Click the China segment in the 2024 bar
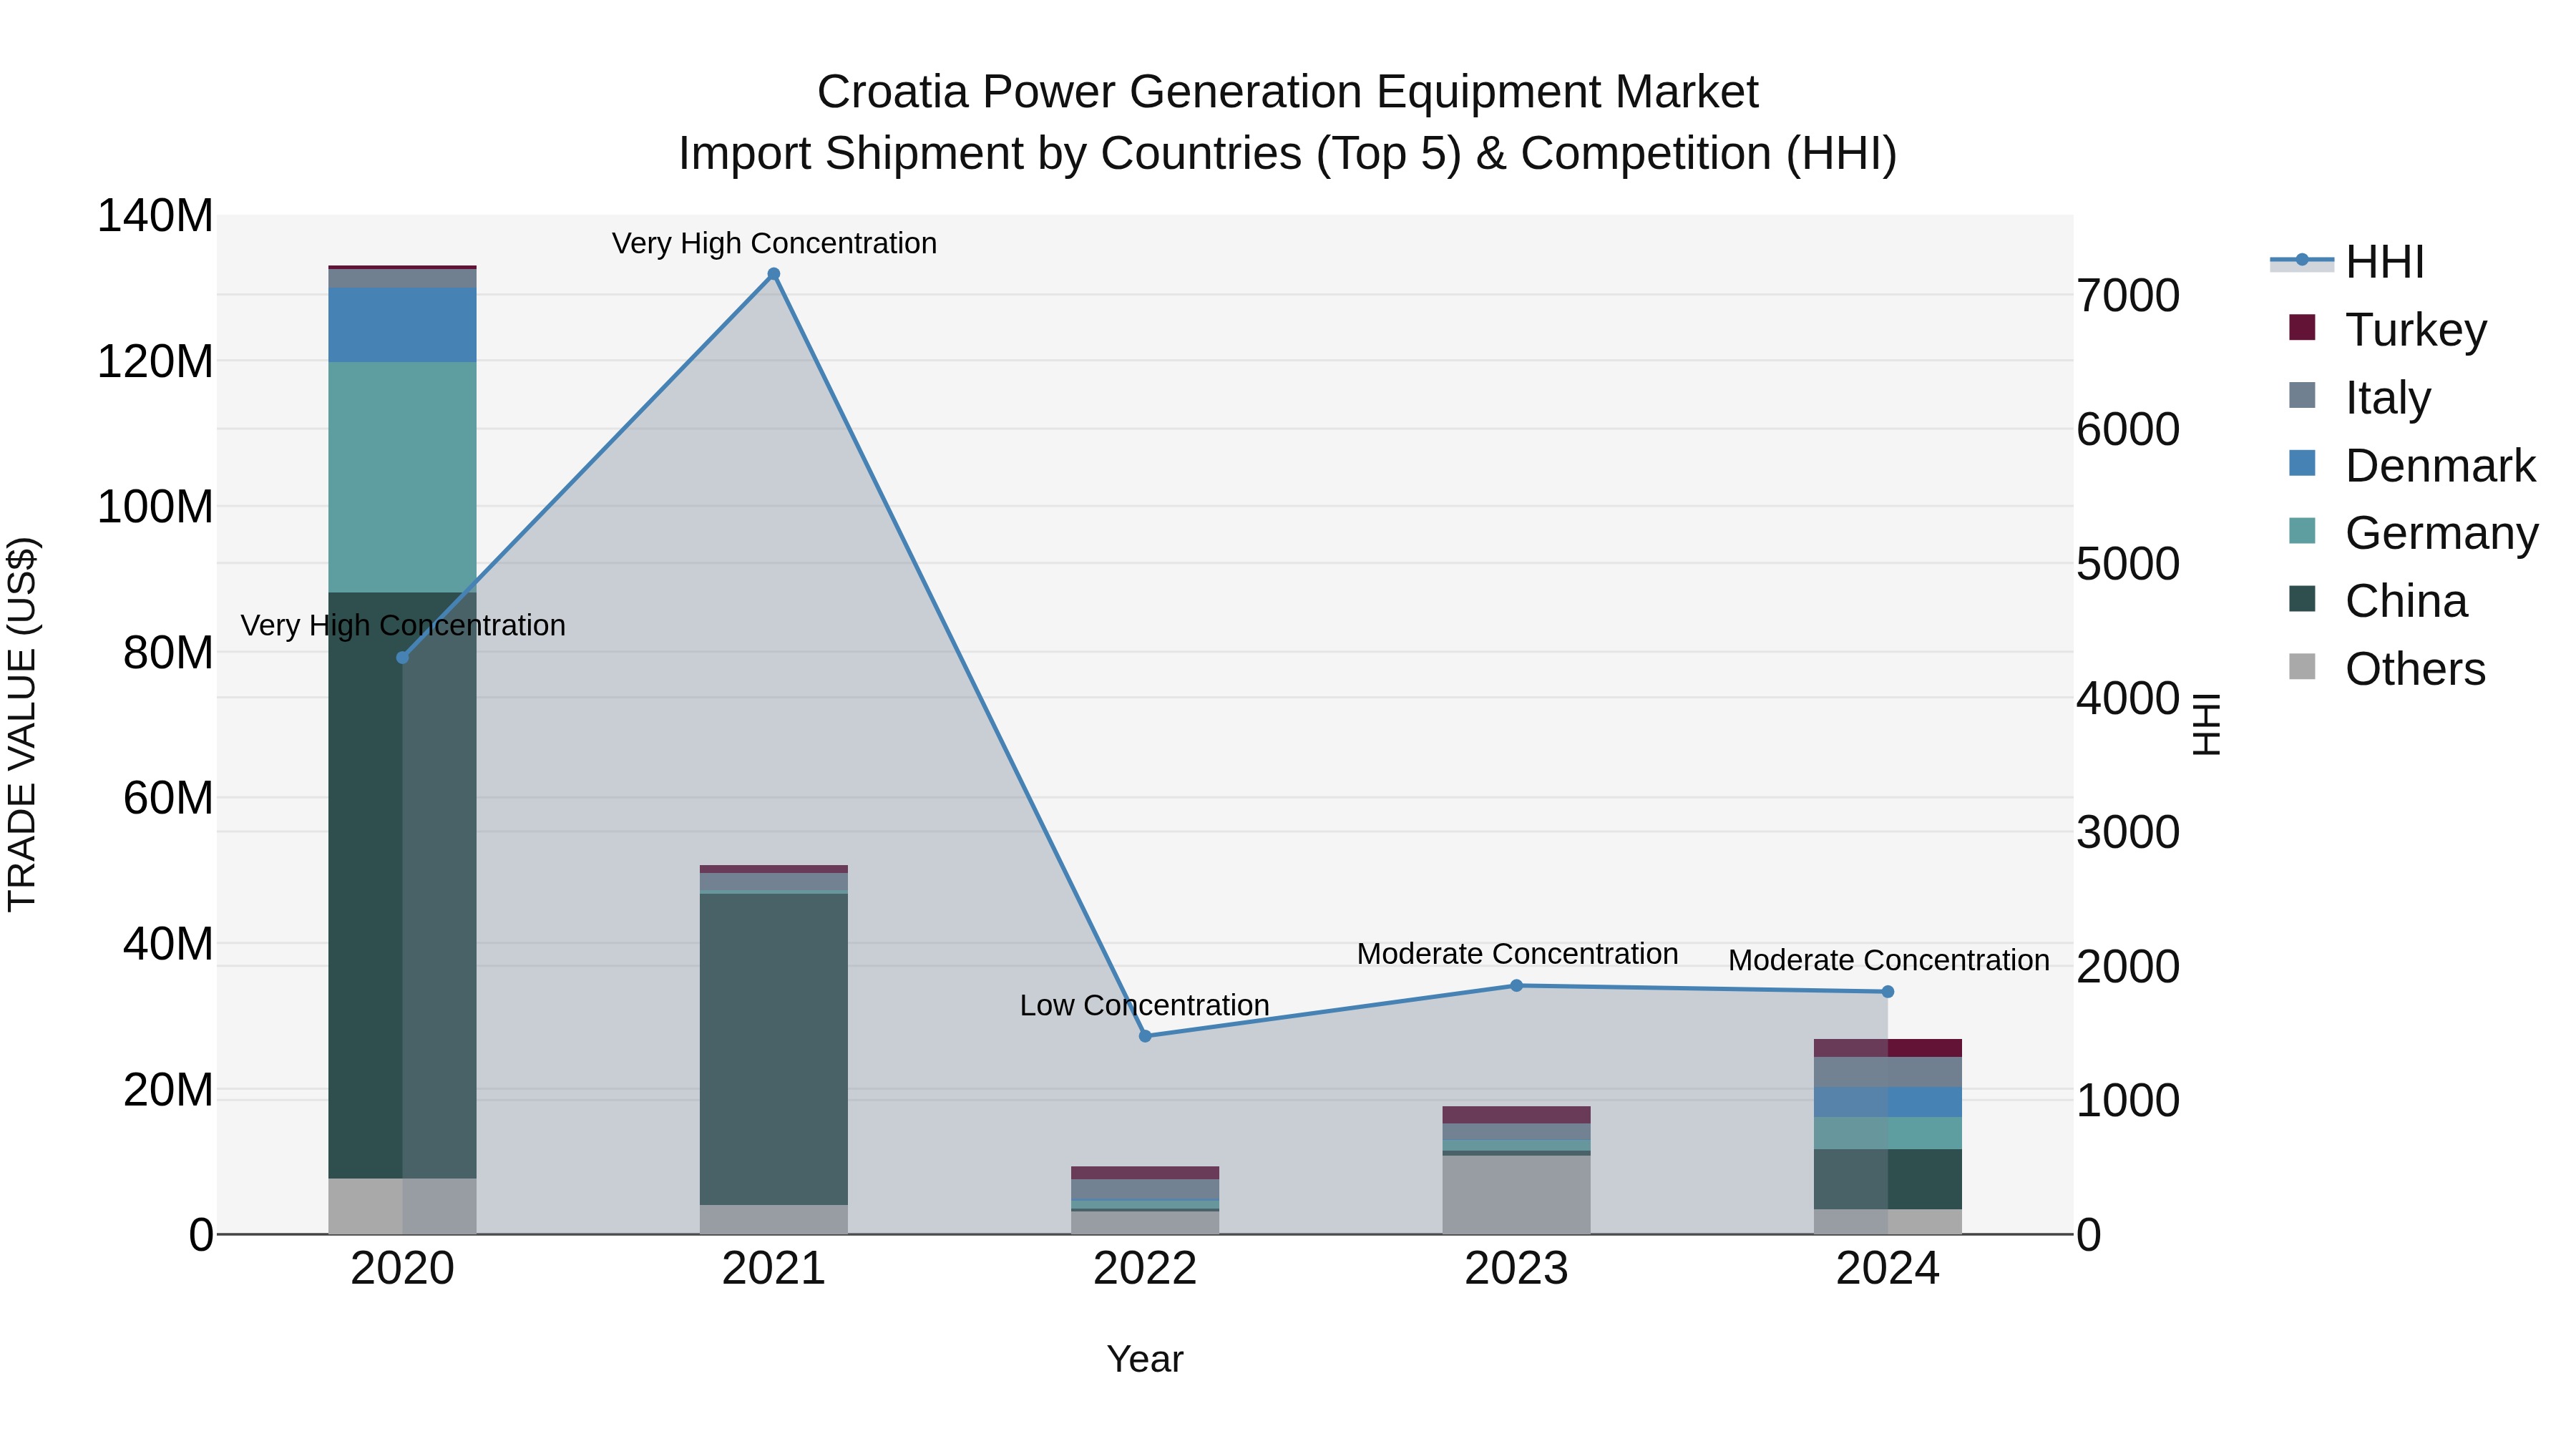This screenshot has width=2576, height=1449. [1888, 1179]
